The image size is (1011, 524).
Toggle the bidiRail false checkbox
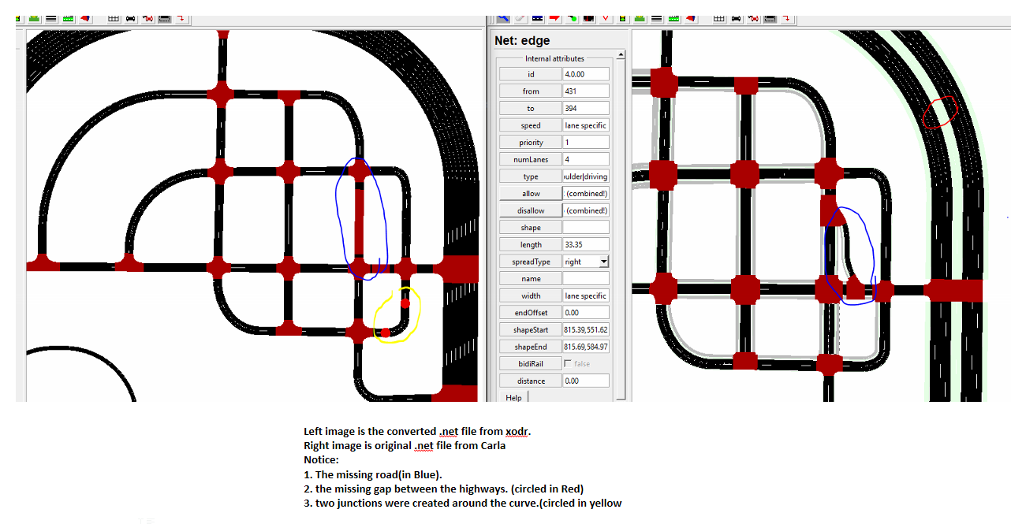[x=568, y=362]
